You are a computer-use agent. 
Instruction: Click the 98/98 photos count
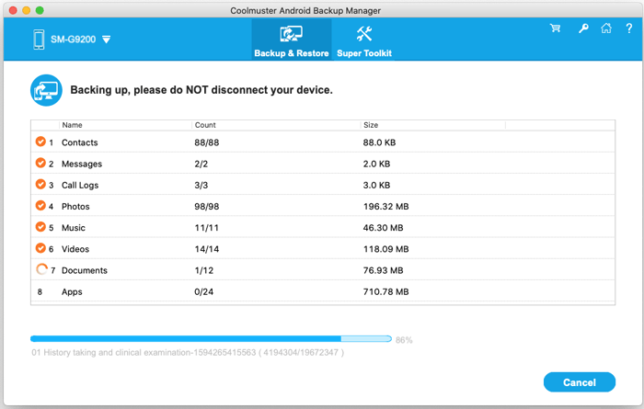207,207
